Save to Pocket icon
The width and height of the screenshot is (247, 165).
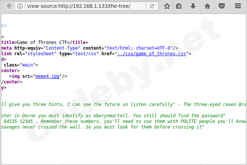click(x=222, y=6)
